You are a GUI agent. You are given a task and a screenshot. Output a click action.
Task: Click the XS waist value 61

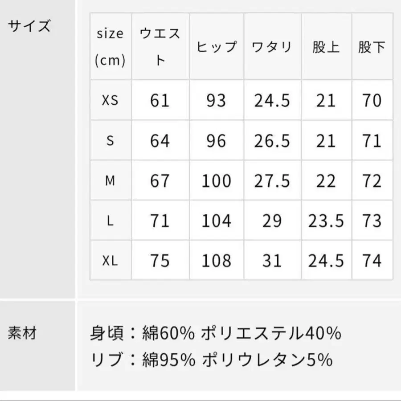point(160,101)
